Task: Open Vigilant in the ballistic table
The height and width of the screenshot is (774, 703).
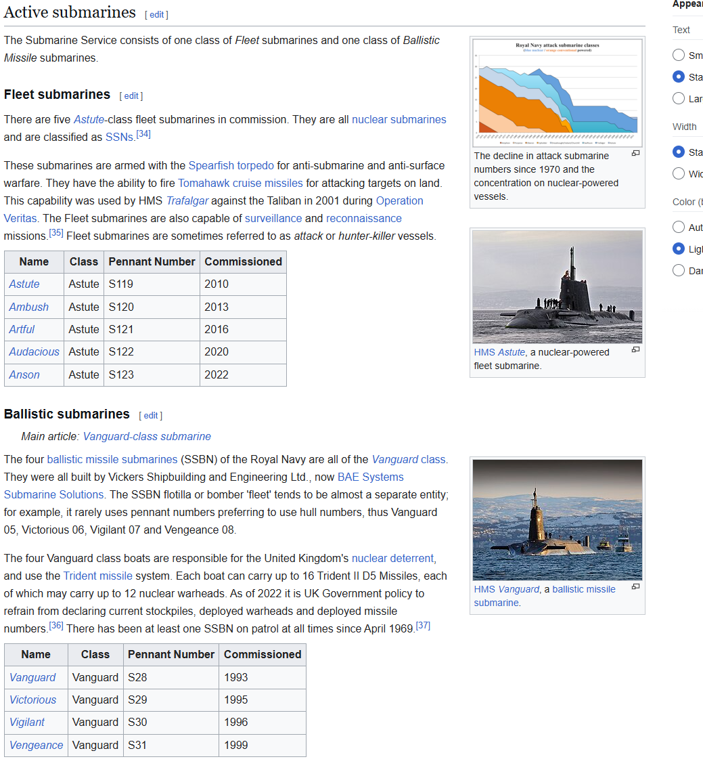Action: (27, 722)
